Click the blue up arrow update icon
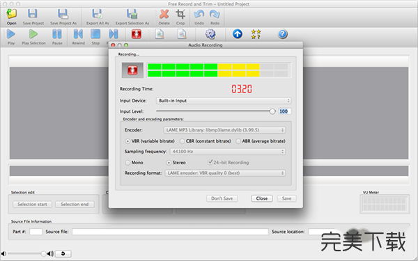418x261 pixels. tap(238, 34)
